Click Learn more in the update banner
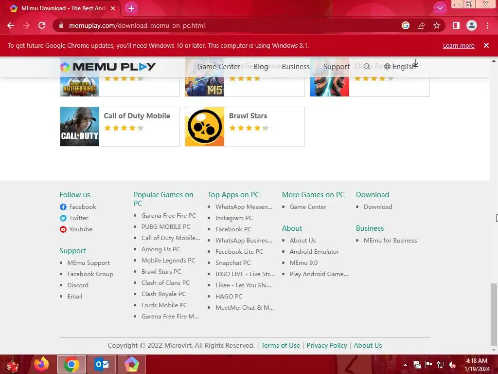Viewport: 498px width, 374px height. pyautogui.click(x=459, y=45)
